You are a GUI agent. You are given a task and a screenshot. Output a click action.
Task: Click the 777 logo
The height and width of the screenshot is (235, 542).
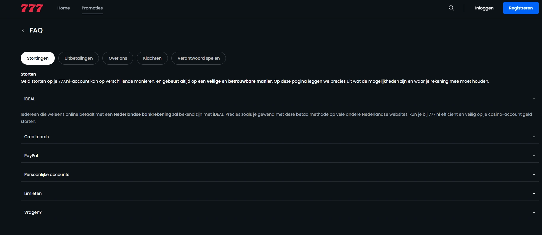click(32, 8)
